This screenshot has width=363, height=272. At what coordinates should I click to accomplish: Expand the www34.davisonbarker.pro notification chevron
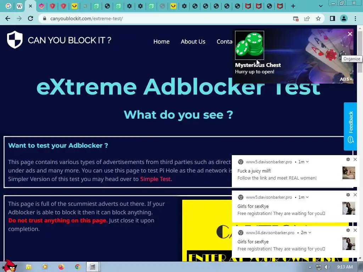(x=310, y=233)
